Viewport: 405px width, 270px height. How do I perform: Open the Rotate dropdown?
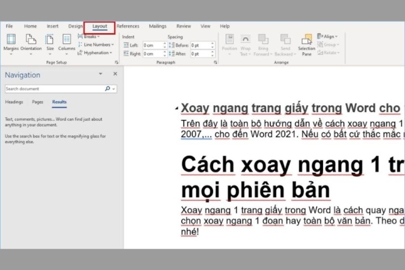coord(328,53)
